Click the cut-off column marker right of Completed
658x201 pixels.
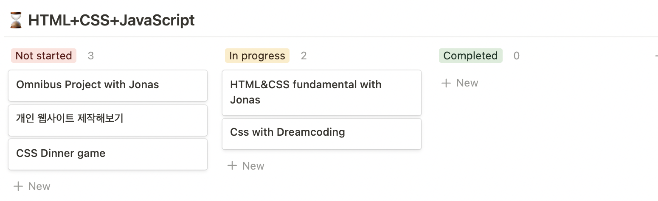pos(656,56)
